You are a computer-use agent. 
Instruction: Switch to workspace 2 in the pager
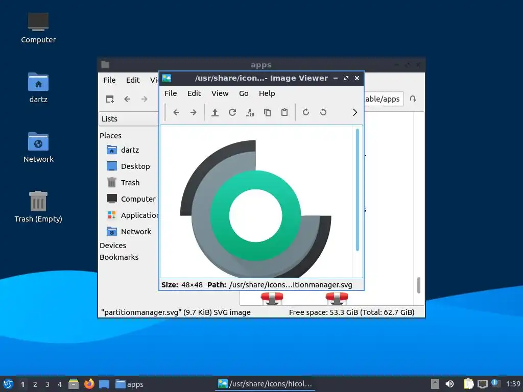35,384
